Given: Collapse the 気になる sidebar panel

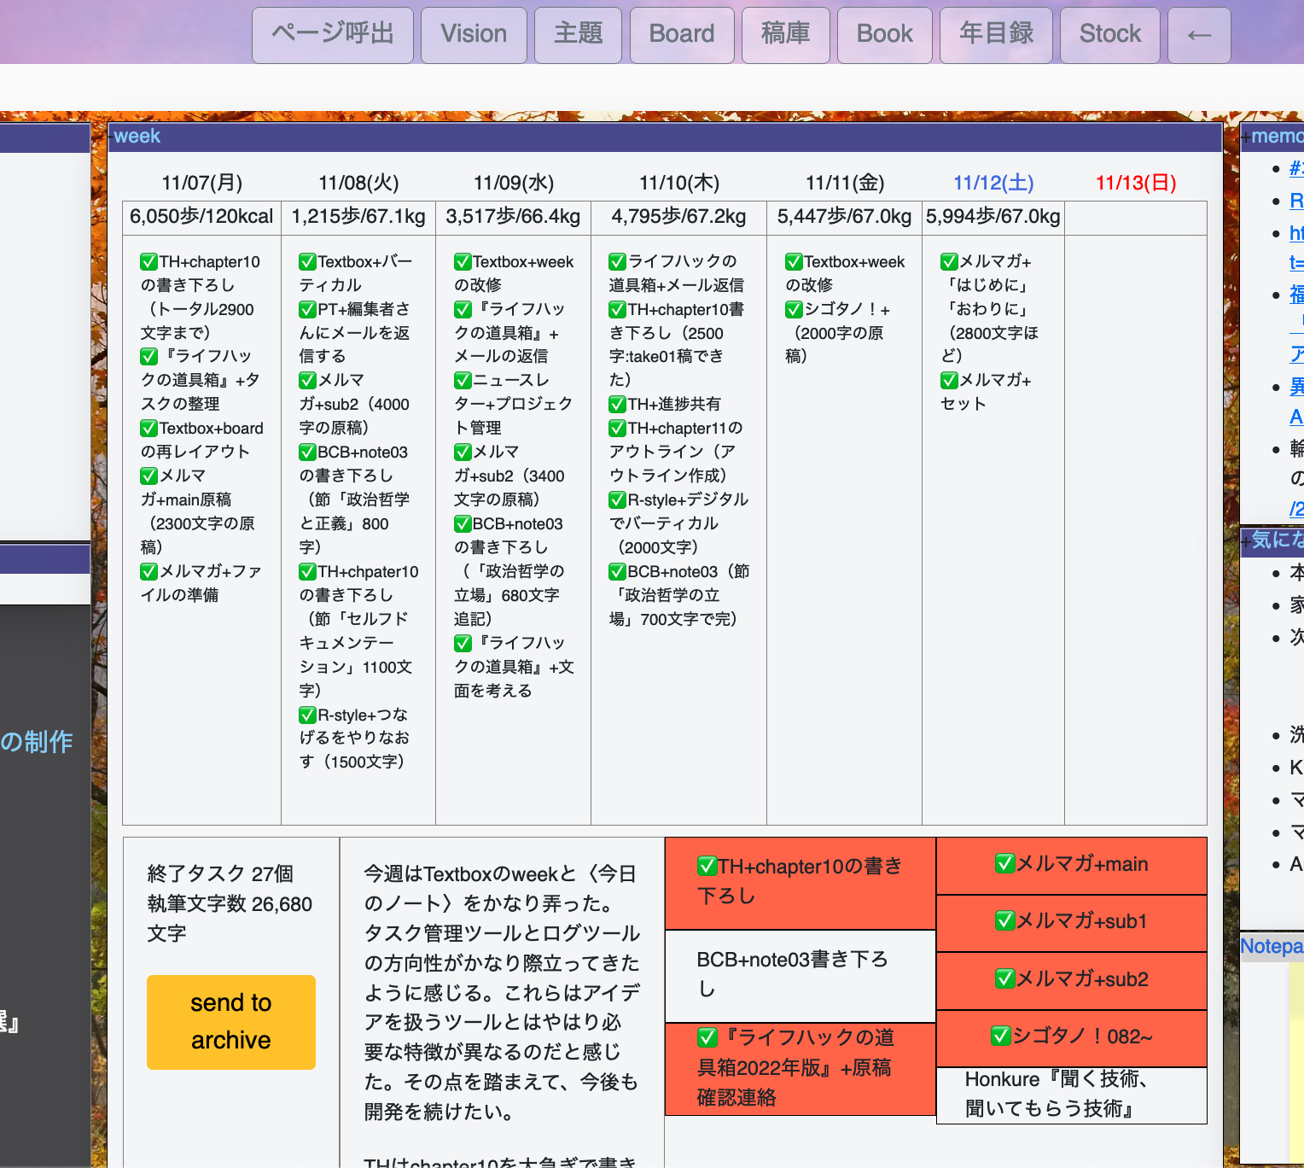Looking at the screenshot, I should [x=1246, y=540].
